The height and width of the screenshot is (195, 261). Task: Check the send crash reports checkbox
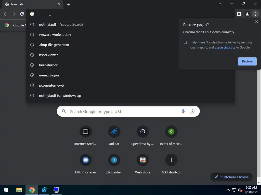(x=185, y=42)
